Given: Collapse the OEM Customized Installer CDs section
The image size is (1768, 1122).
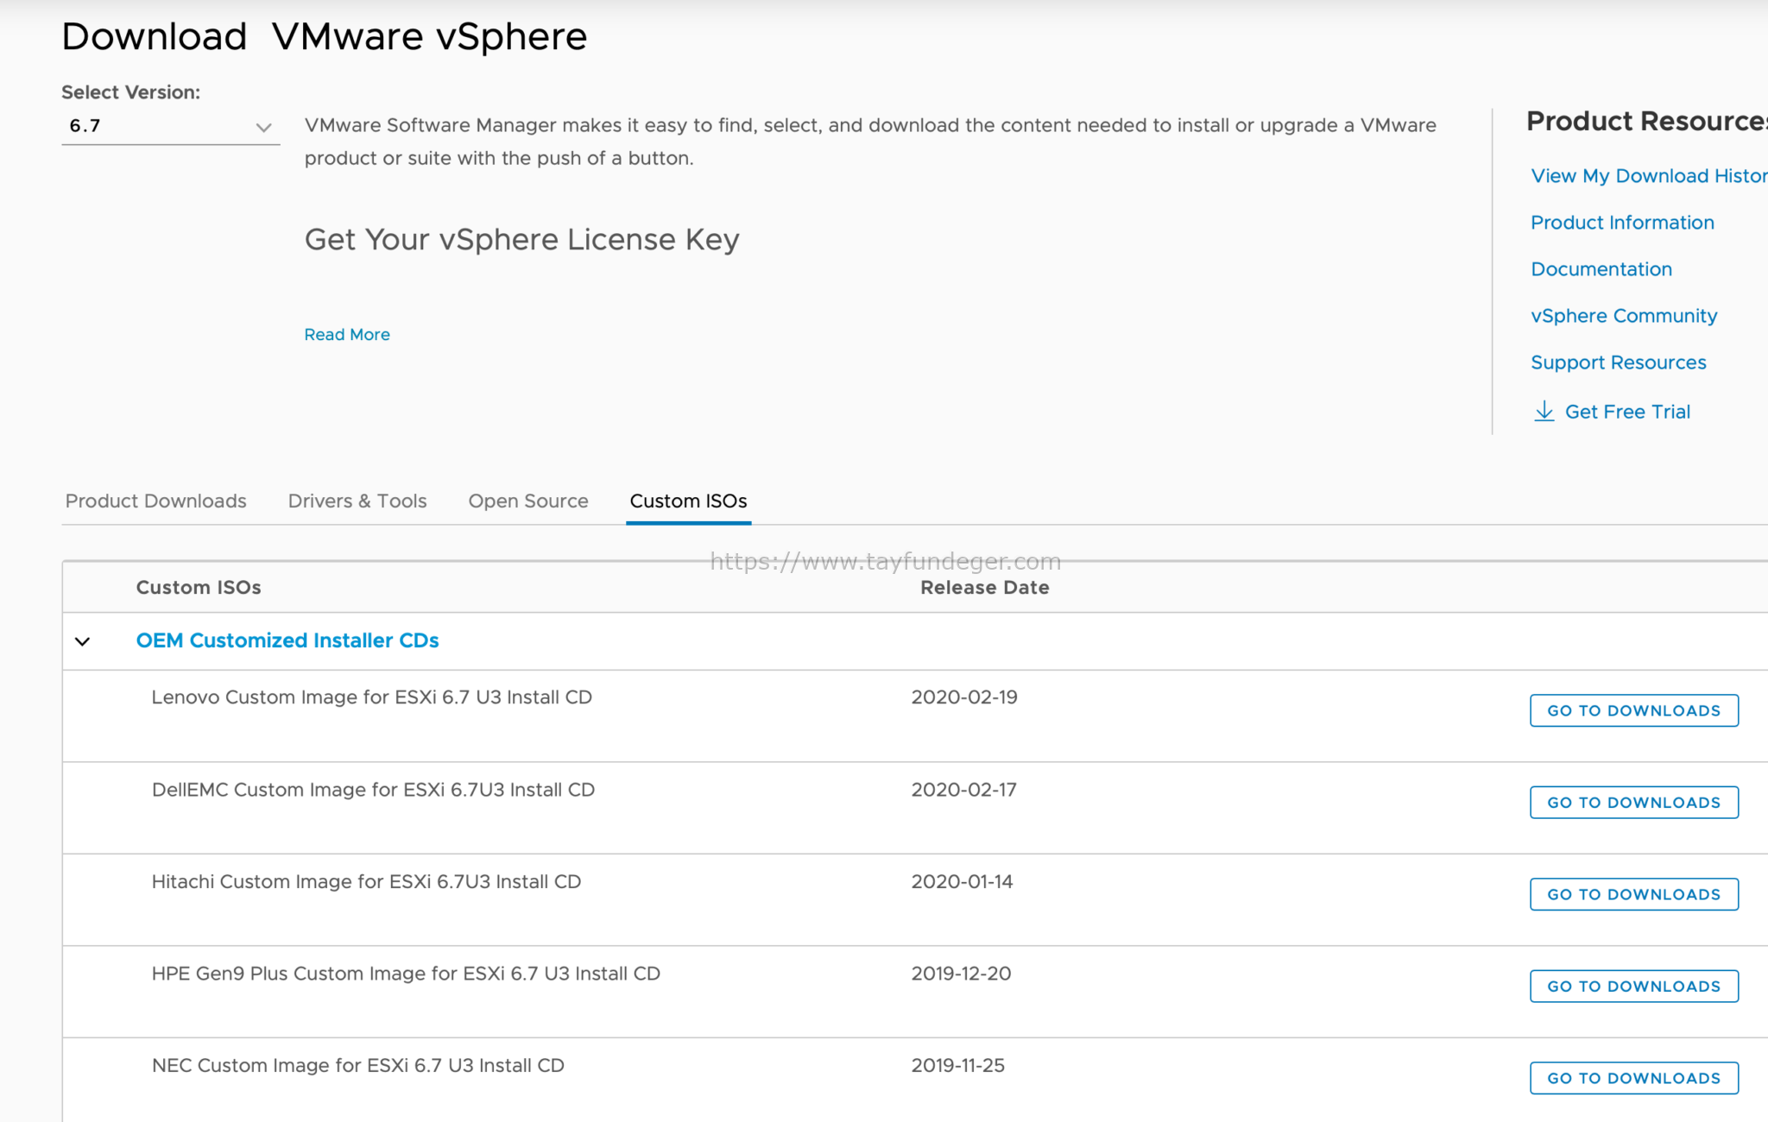Looking at the screenshot, I should (82, 641).
